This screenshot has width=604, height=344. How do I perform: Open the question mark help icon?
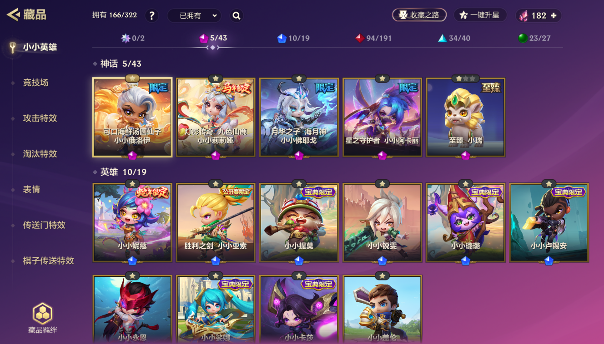pyautogui.click(x=152, y=16)
